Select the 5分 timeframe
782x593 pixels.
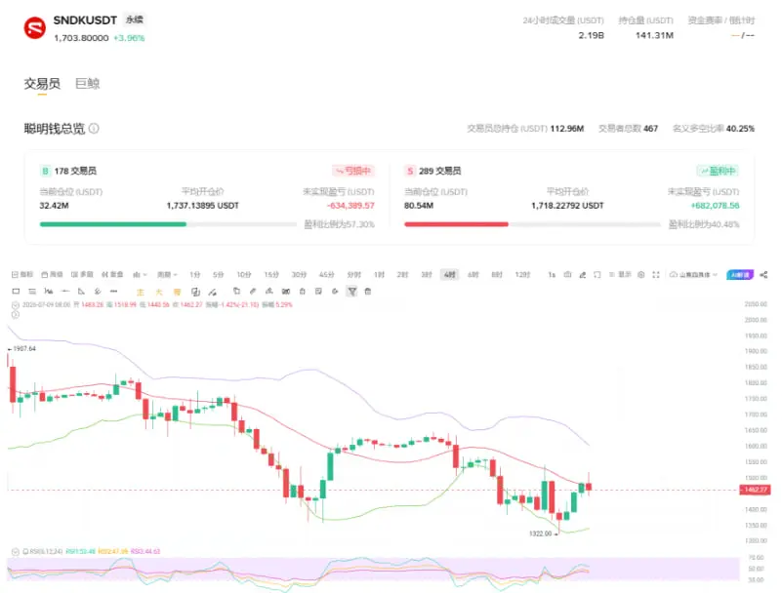tap(218, 275)
